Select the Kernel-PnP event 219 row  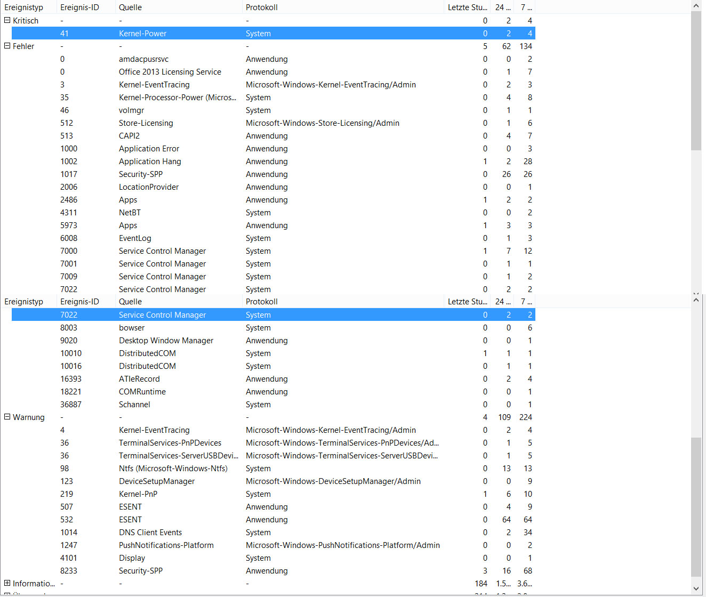coord(273,494)
